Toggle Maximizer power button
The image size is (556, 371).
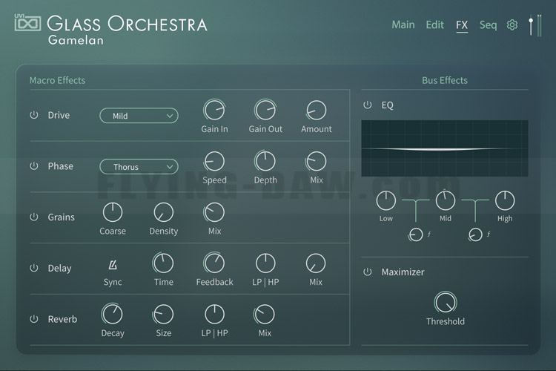(368, 272)
